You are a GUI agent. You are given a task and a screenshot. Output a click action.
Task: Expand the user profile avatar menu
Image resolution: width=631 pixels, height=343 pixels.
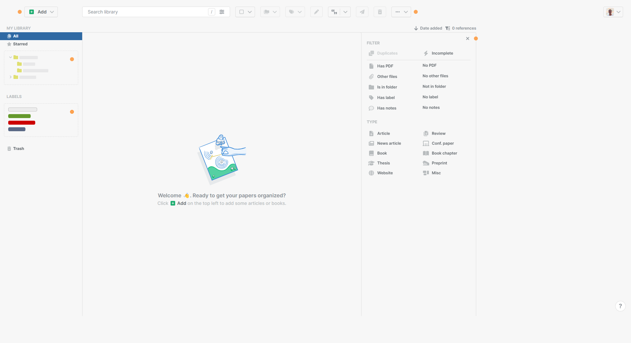[x=613, y=12]
